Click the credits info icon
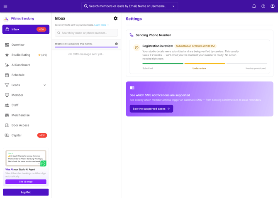The image size is (278, 198). [x=116, y=44]
